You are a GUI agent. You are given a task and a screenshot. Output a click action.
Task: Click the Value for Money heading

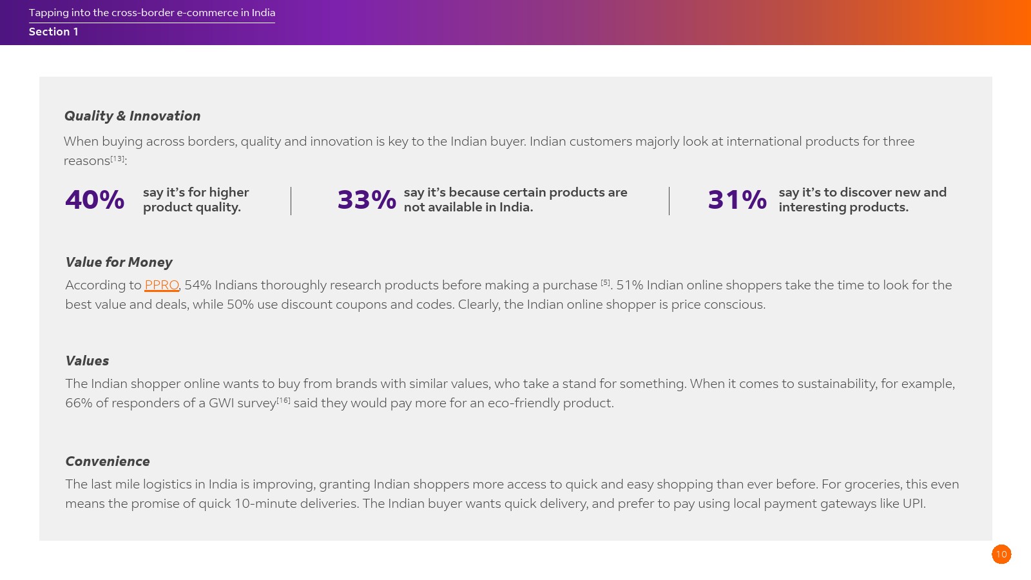coord(119,262)
